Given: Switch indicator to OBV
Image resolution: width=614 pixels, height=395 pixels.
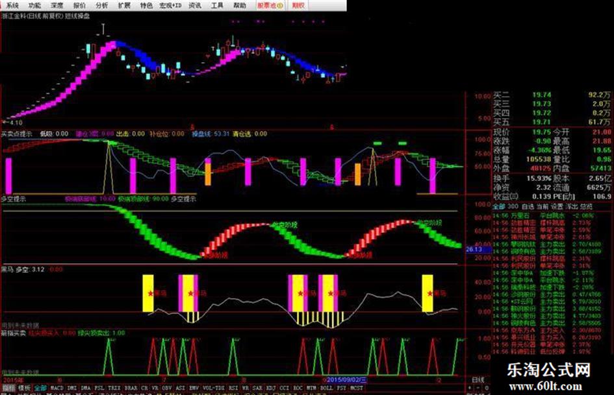Looking at the screenshot, I should tap(167, 388).
